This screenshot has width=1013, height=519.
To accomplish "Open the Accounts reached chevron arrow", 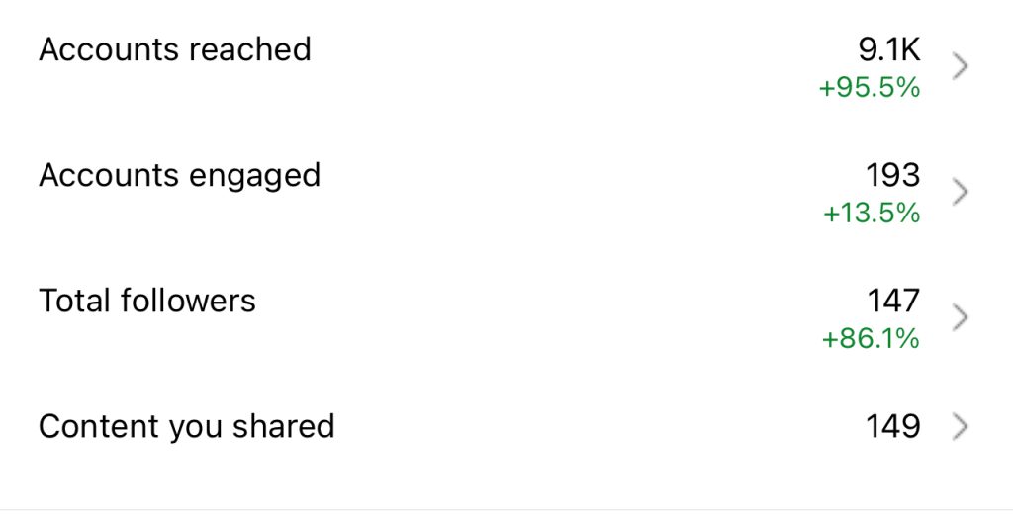I will pos(959,66).
